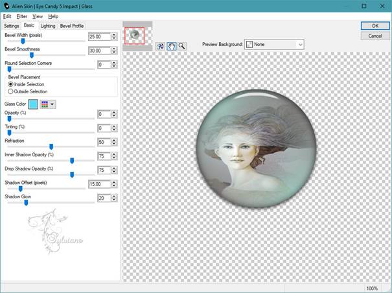The width and height of the screenshot is (392, 293).
Task: Click the Tinting slider handle
Action: point(10,133)
